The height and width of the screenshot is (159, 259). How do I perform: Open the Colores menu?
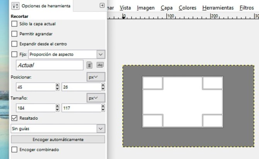tap(187, 8)
